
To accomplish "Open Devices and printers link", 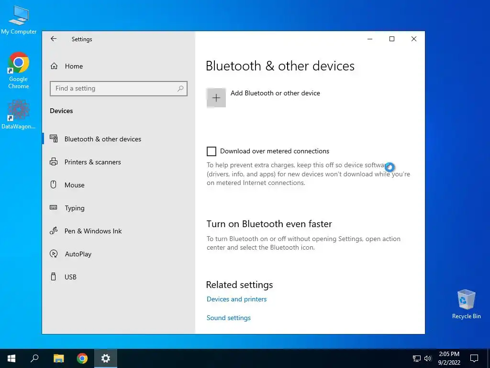I will (x=236, y=299).
